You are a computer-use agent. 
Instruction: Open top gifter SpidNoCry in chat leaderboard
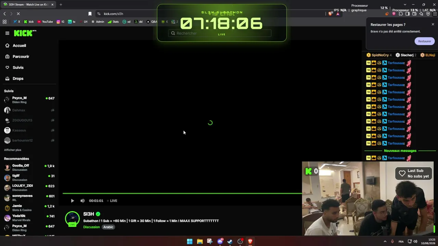pyautogui.click(x=379, y=55)
